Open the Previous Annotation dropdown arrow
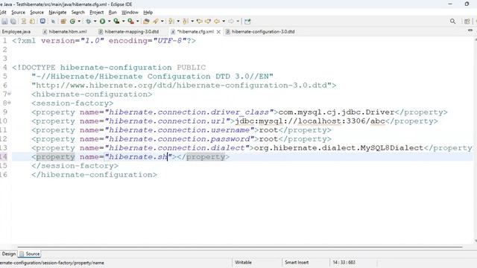Screen dimensions: 477x268 [192, 22]
